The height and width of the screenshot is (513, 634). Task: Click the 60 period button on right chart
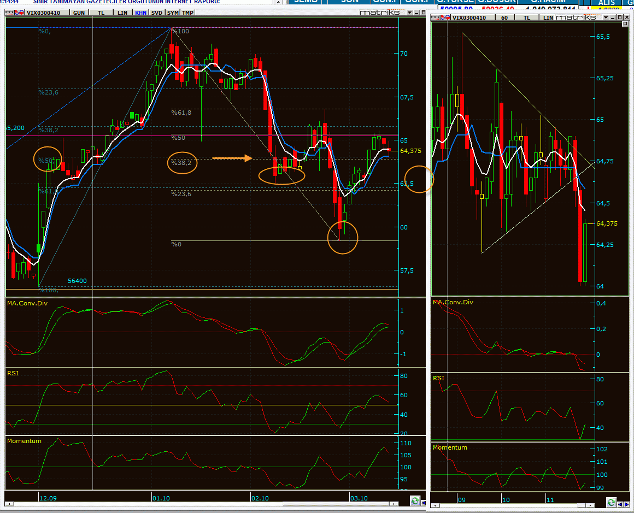[x=504, y=18]
